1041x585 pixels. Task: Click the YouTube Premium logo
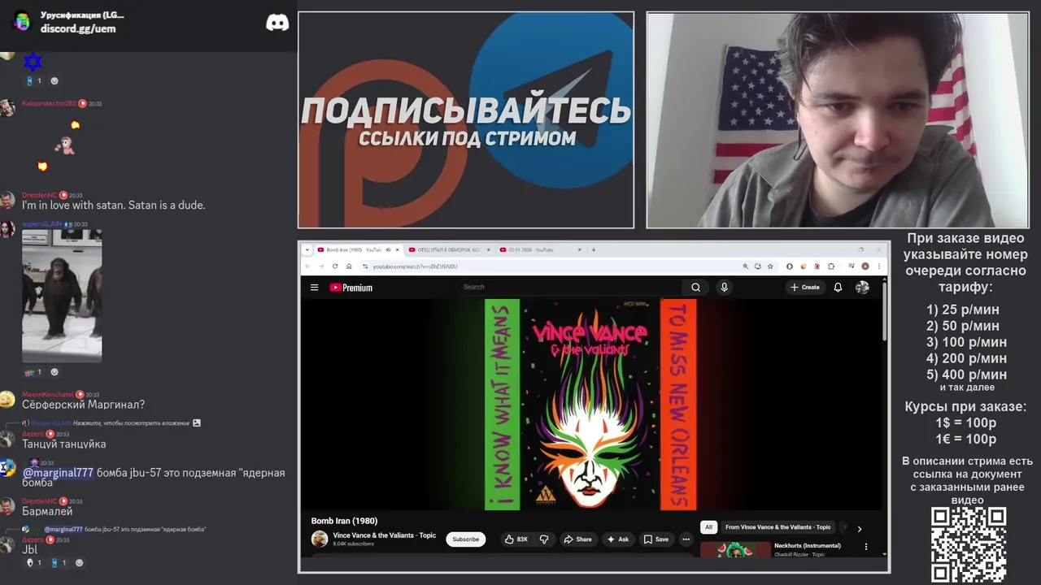[351, 287]
